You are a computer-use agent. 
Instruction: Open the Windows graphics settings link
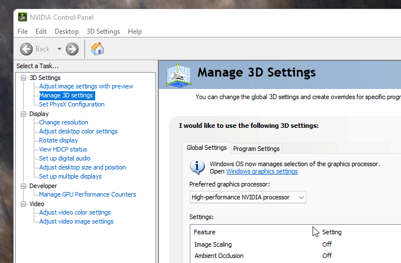click(x=262, y=171)
